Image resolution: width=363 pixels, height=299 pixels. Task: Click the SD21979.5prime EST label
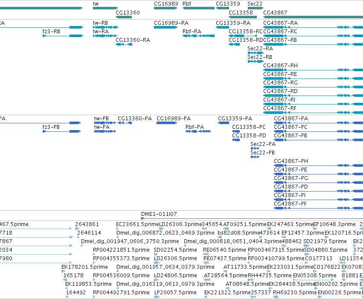325,241
